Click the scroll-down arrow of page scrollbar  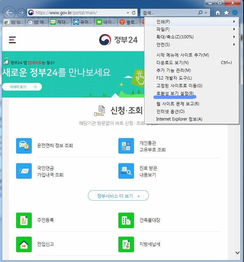point(237,253)
